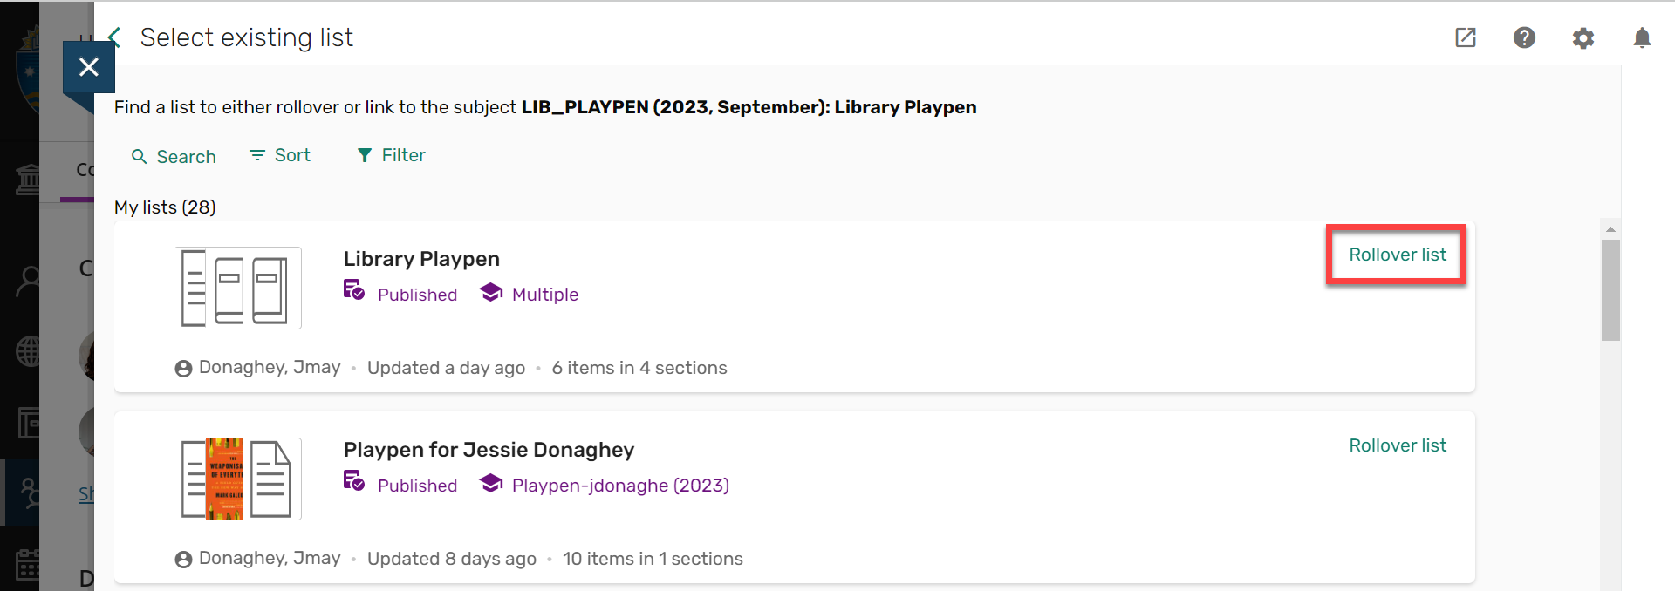Open the globe icon in the sidebar

[29, 352]
